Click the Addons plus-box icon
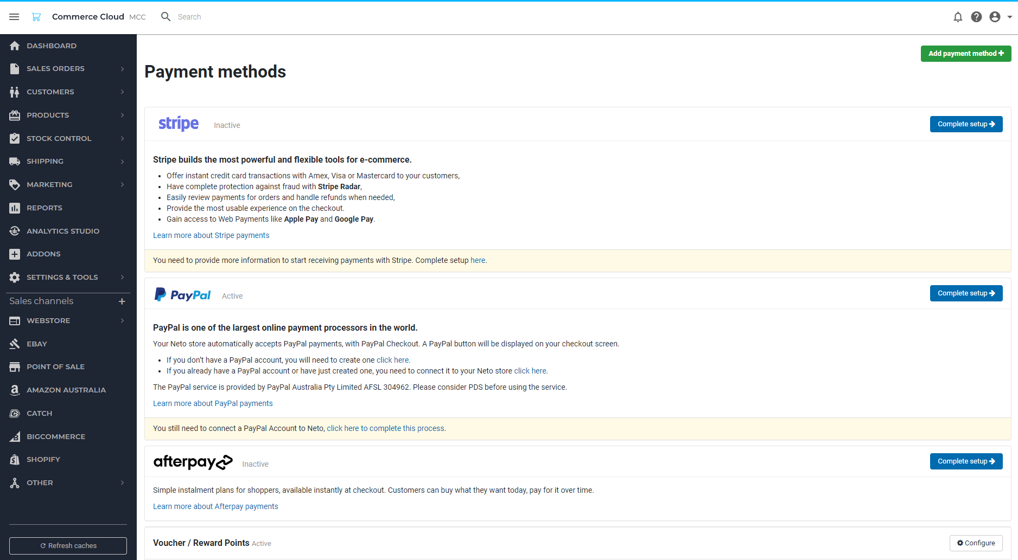 click(x=15, y=254)
